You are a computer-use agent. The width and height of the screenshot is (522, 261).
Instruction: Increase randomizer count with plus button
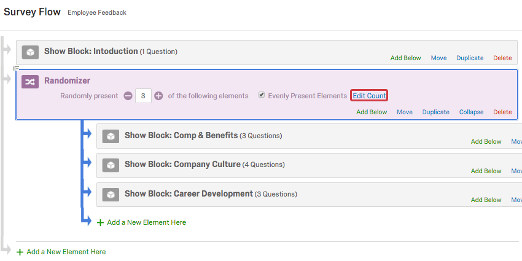click(x=158, y=96)
